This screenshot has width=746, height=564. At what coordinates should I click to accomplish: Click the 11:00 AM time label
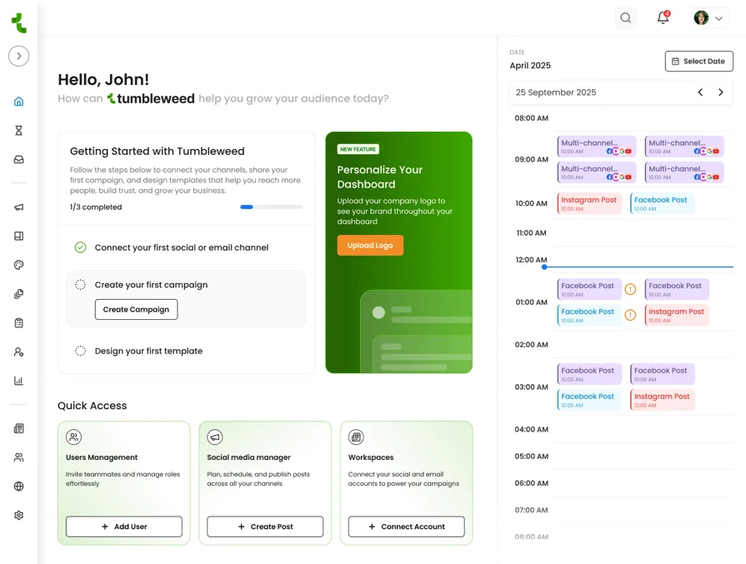(x=532, y=233)
